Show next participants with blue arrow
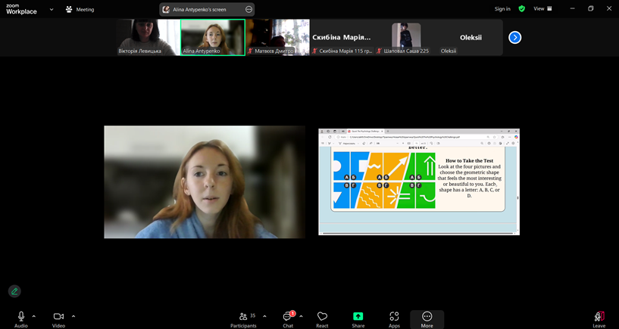 (514, 37)
